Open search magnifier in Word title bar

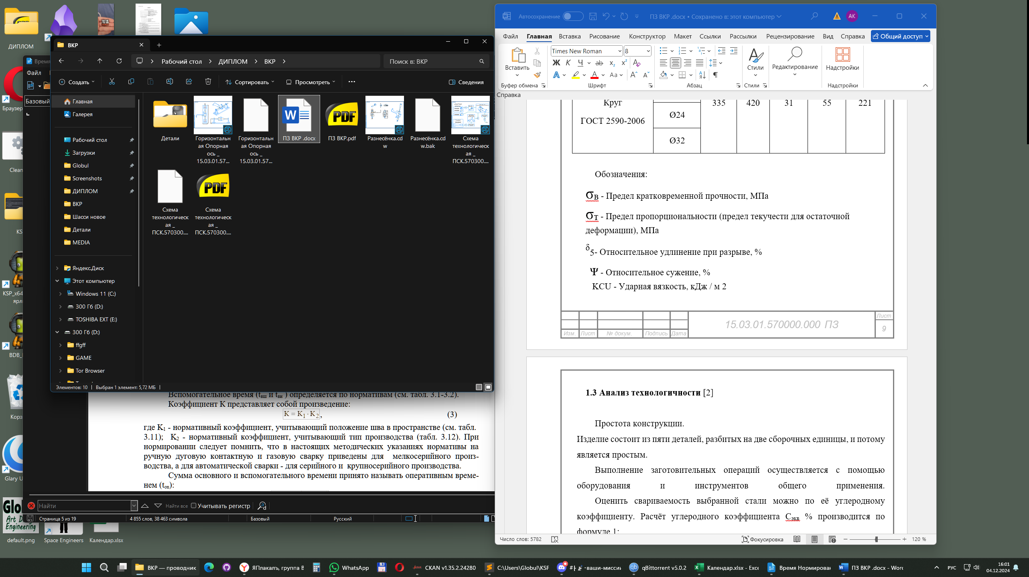click(814, 16)
